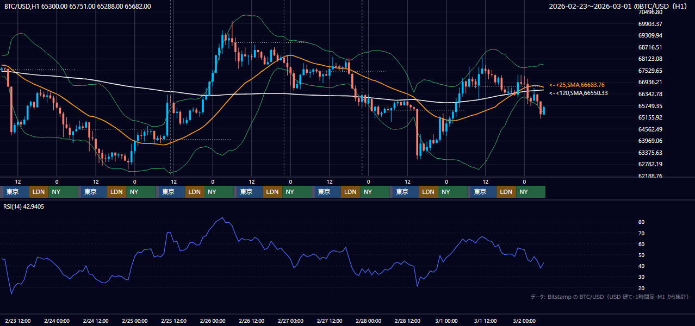Click the 2/23 12:00 date label

[x=18, y=321]
